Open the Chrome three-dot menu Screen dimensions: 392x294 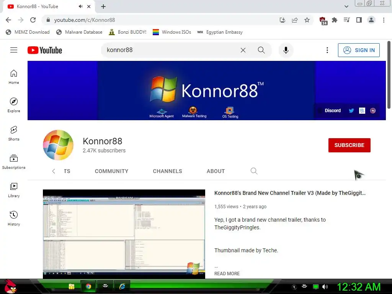click(384, 20)
